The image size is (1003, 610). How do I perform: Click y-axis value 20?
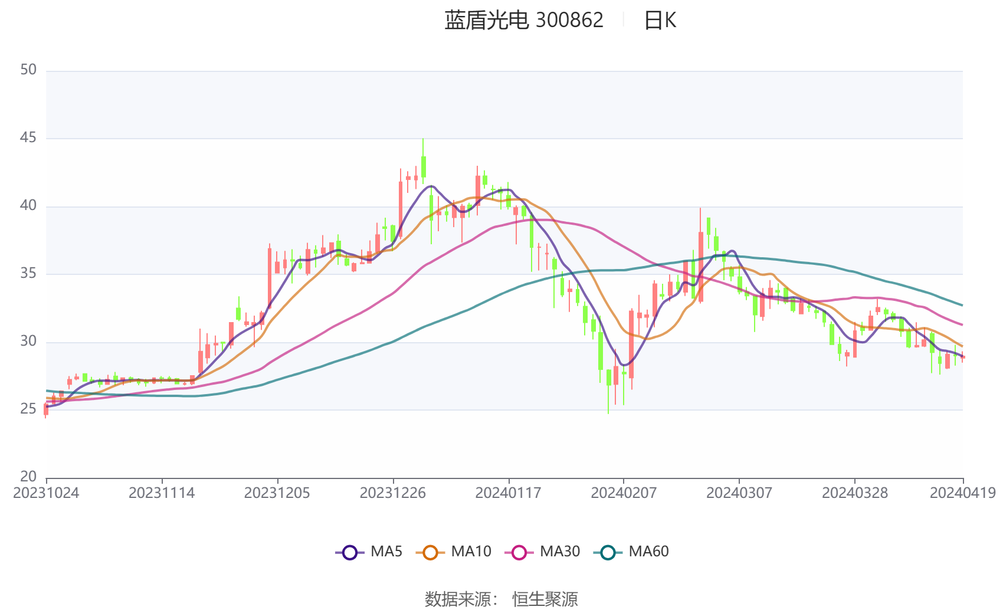[28, 477]
